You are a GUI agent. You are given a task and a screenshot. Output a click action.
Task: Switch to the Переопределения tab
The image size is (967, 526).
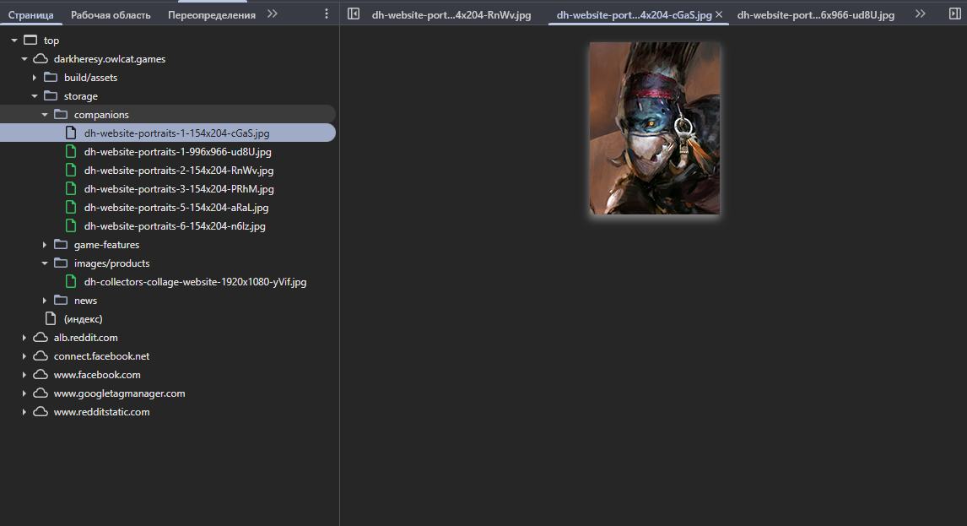click(212, 15)
